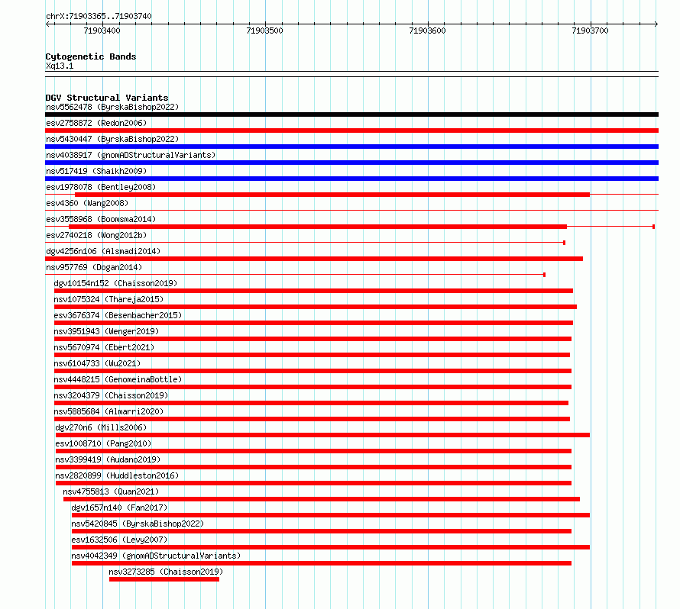This screenshot has width=680, height=609.
Task: Select esv4360 (Wang2008) label
Action: point(87,203)
